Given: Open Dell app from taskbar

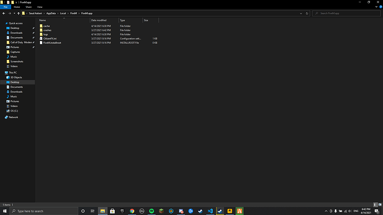Looking at the screenshot, I should [x=142, y=211].
